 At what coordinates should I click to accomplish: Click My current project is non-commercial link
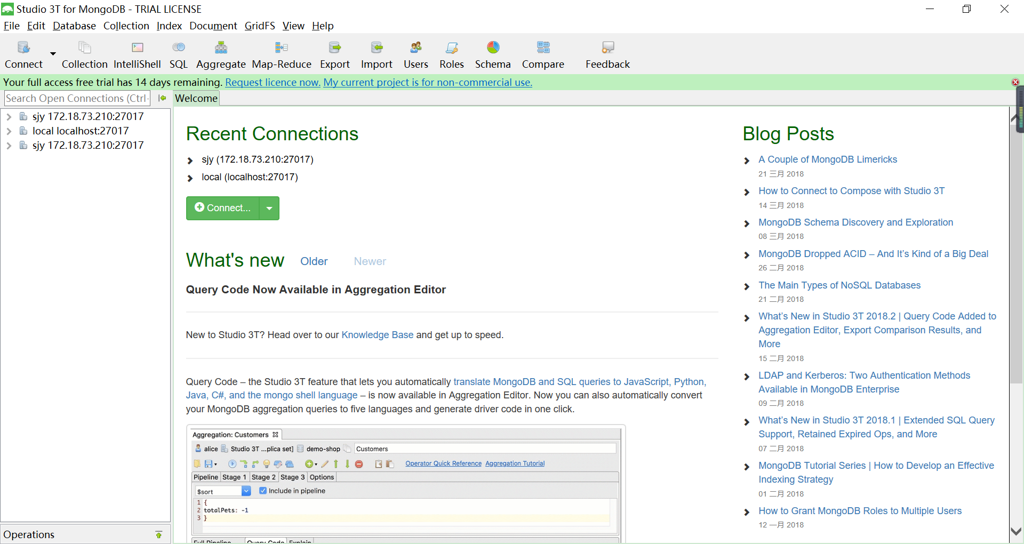[428, 82]
